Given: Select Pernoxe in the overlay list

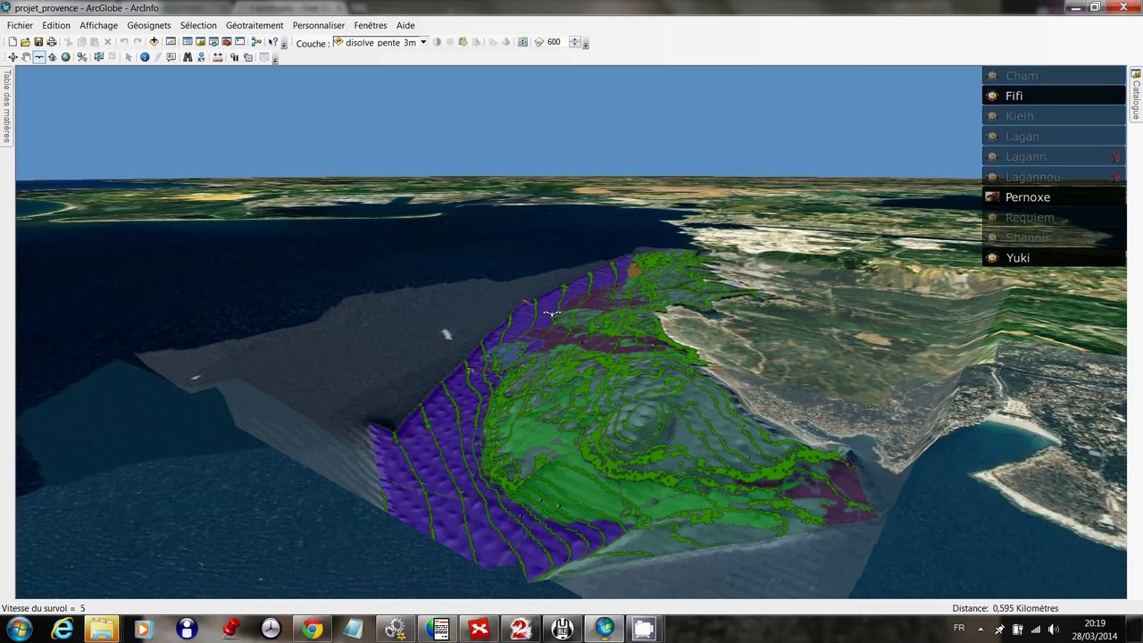Looking at the screenshot, I should 1054,197.
